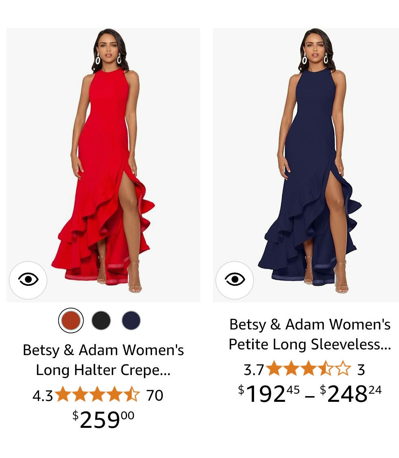
Task: View the 3 reviews for the navy dress
Action: 361,370
